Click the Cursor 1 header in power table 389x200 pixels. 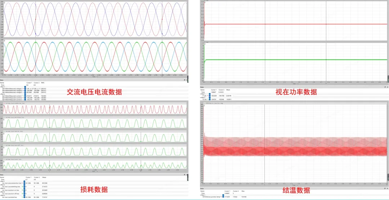(214, 89)
